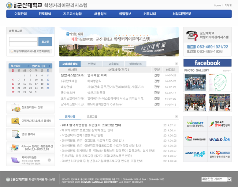This screenshot has height=187, width=238.
Task: Open the WORLD JOB logo link
Action: (219, 139)
